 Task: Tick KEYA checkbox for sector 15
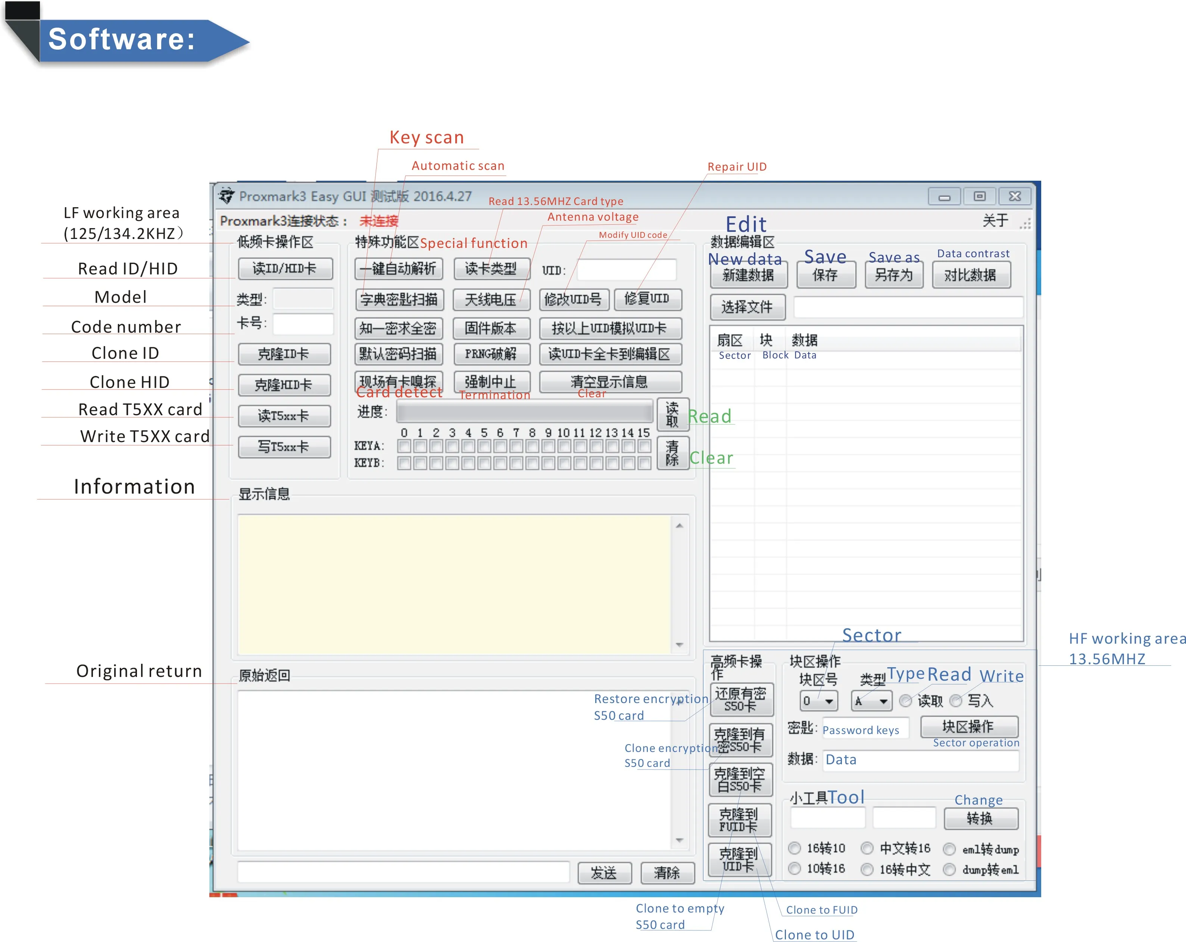click(644, 446)
